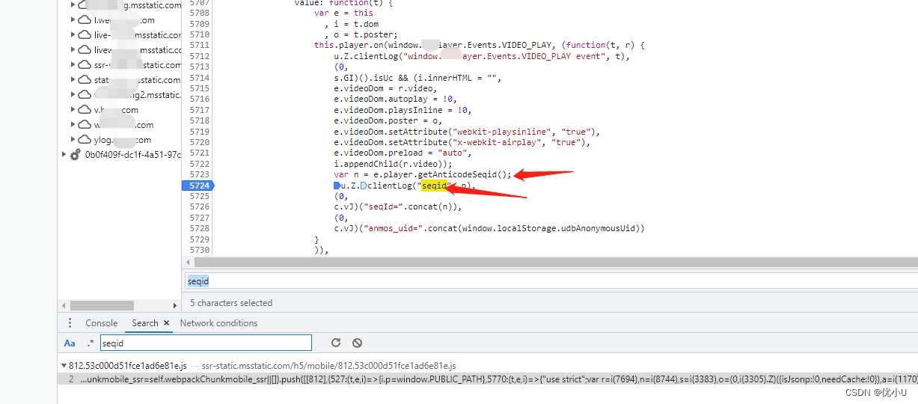Viewport: 918px width, 404px height.
Task: Click the in-file find box containing seqid
Action: point(551,281)
